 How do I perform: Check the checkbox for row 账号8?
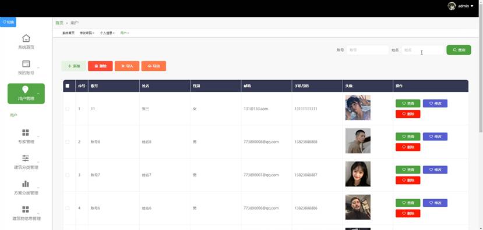68,142
